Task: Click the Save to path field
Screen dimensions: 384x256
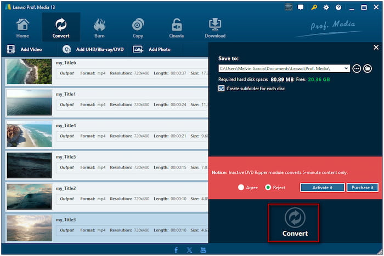Action: [284, 68]
